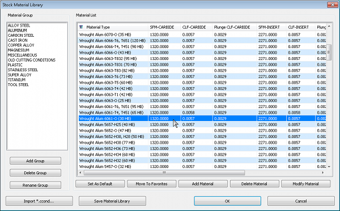Click the Delete Group button
This screenshot has width=340, height=211.
click(35, 173)
